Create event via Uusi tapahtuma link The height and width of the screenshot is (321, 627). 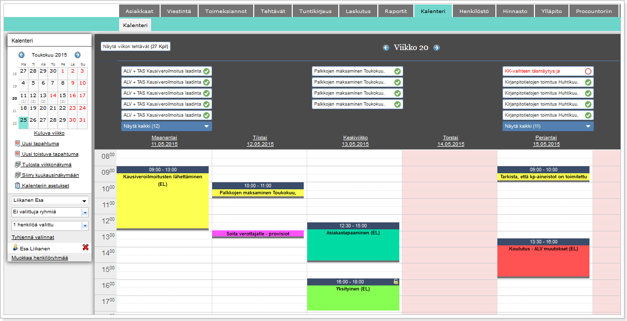coord(40,144)
